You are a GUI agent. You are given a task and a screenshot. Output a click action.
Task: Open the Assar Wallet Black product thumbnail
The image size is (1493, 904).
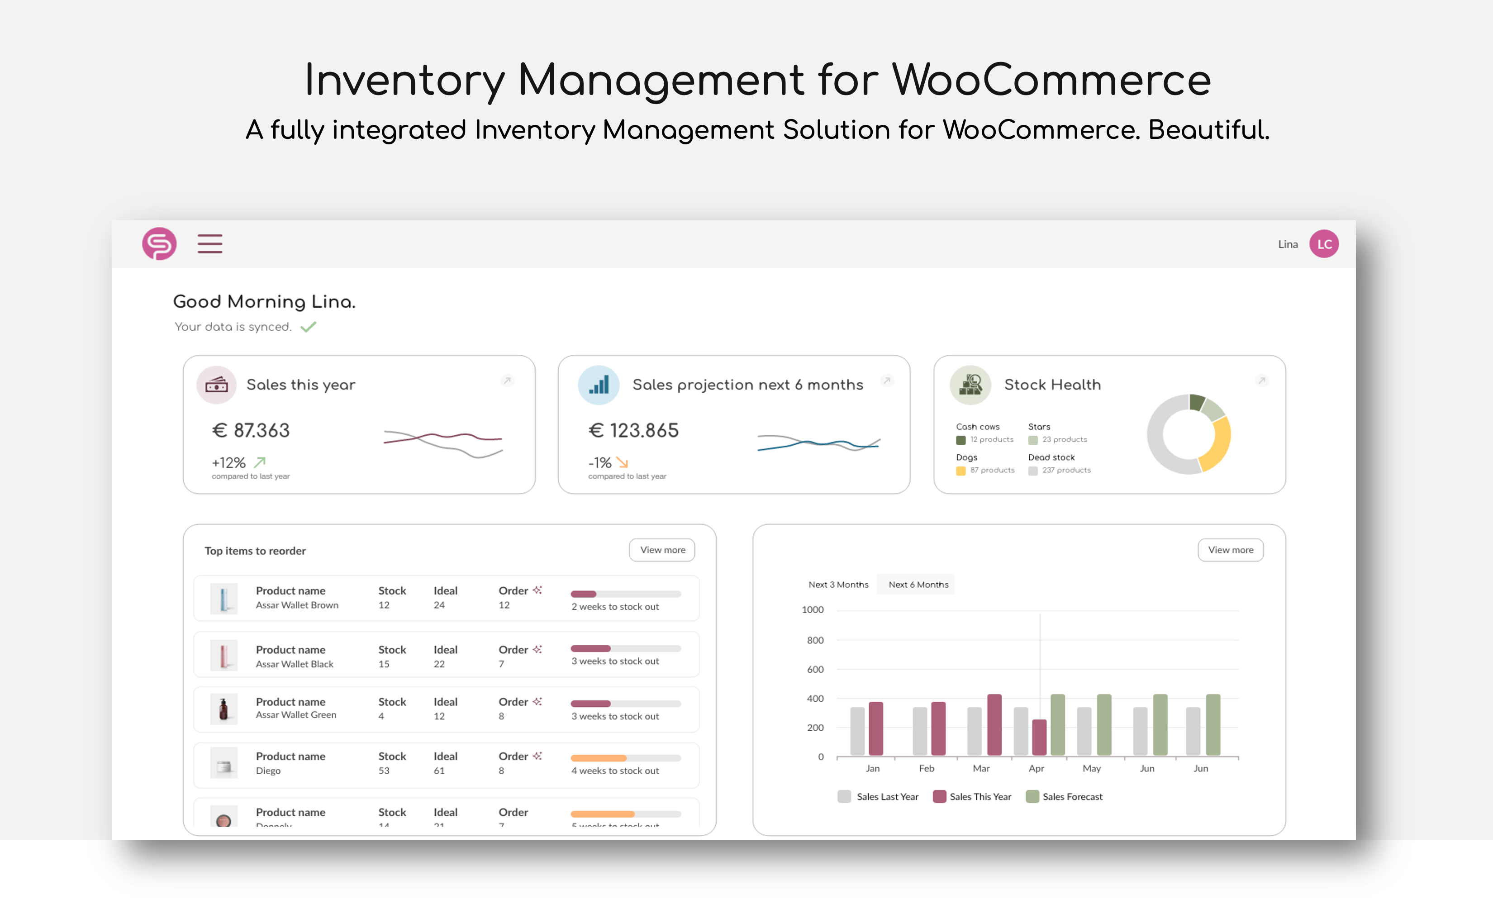pos(223,656)
